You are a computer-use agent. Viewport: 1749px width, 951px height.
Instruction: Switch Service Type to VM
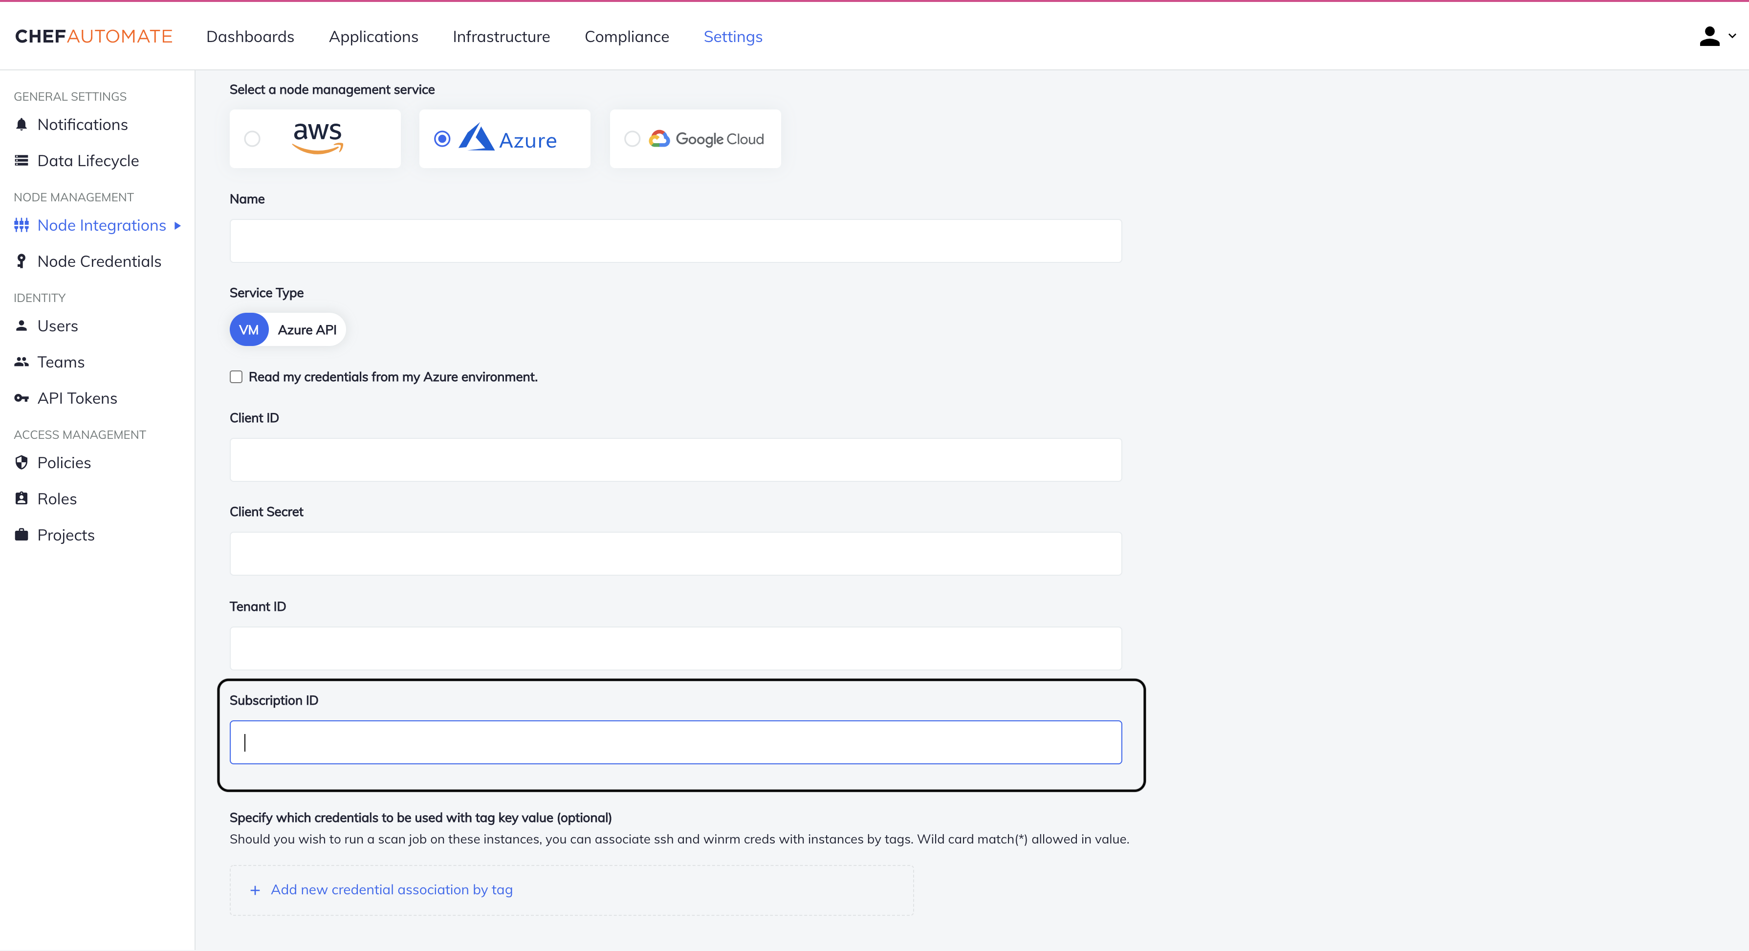click(248, 330)
